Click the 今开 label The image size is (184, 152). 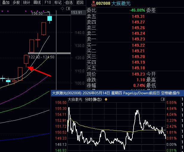(x=151, y=74)
